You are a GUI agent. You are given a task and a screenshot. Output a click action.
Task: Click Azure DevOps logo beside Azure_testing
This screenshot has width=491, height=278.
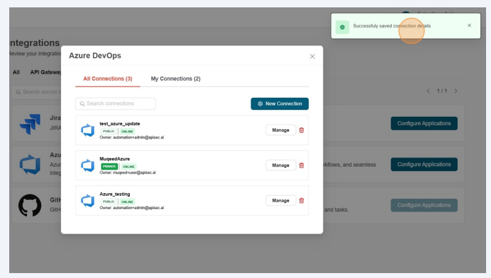[x=87, y=201]
